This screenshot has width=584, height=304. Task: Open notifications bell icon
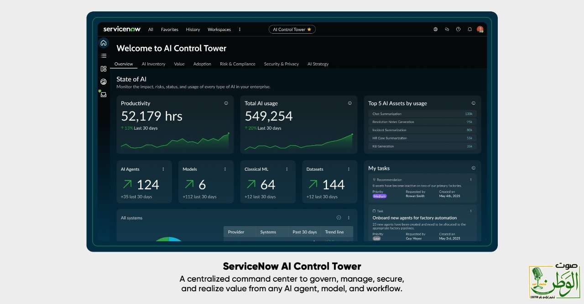point(469,30)
